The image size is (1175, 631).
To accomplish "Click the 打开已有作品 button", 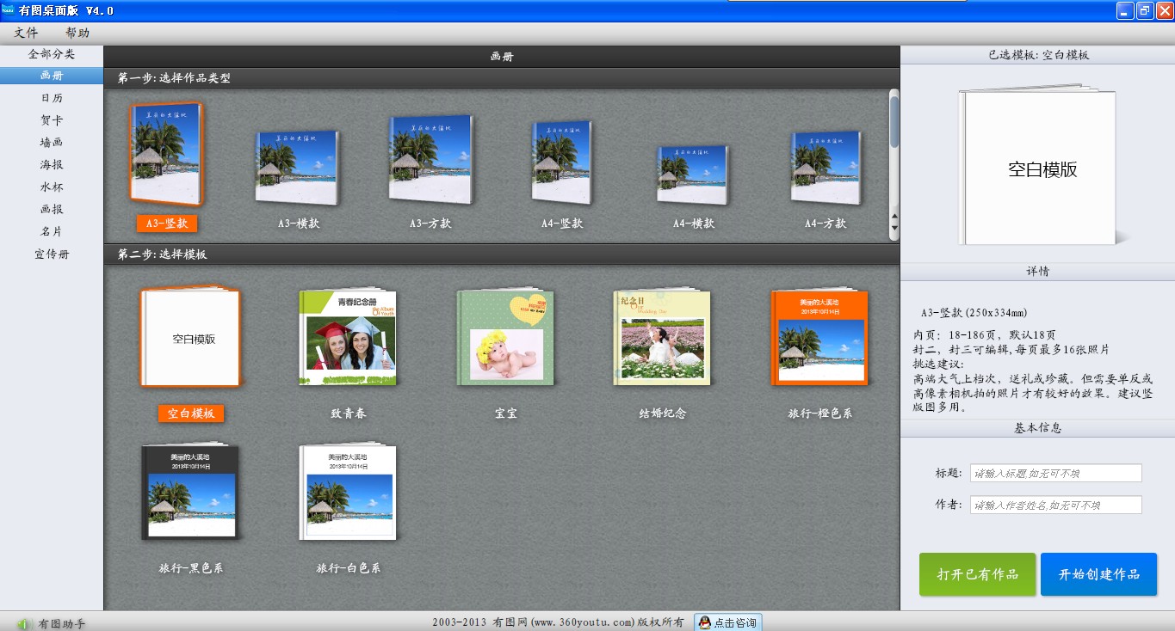I will coord(977,574).
